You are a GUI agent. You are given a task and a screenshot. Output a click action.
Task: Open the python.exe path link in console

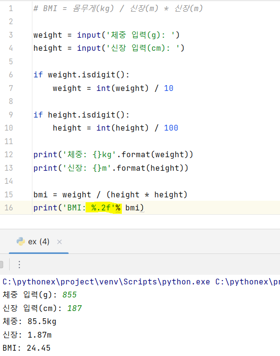[106, 282]
